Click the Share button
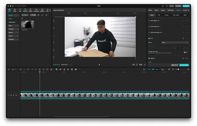Image resolution: width=197 pixels, height=126 pixels. click(x=178, y=6)
